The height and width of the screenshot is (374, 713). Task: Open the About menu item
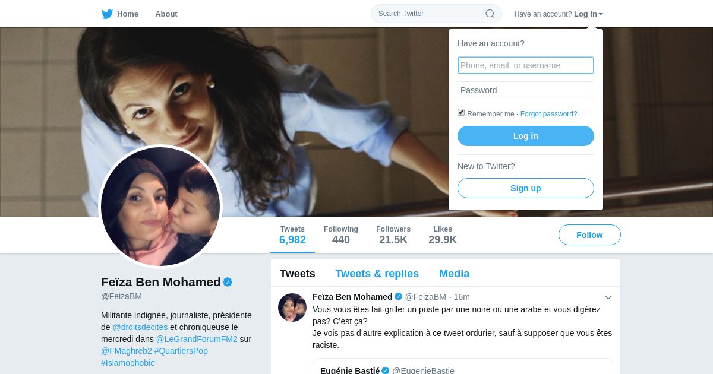(166, 14)
